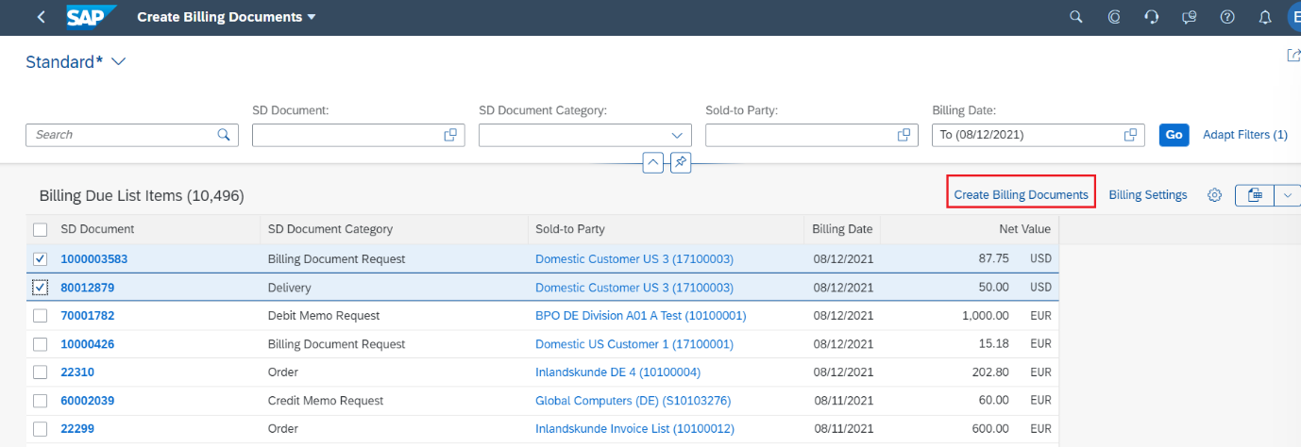
Task: Click into the Search input field
Action: click(123, 135)
